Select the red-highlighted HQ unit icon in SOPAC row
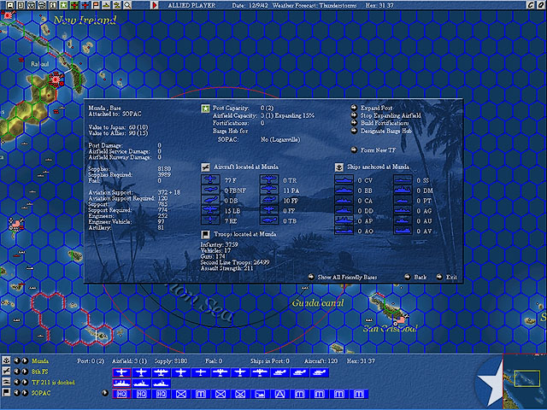 coord(121,394)
